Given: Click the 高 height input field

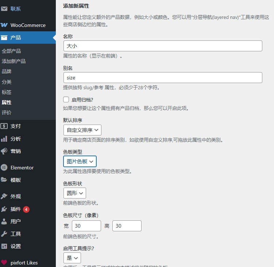Looking at the screenshot, I should click(x=127, y=226).
